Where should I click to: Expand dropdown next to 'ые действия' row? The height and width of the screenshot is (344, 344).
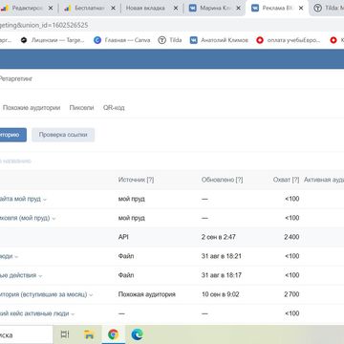tap(40, 276)
